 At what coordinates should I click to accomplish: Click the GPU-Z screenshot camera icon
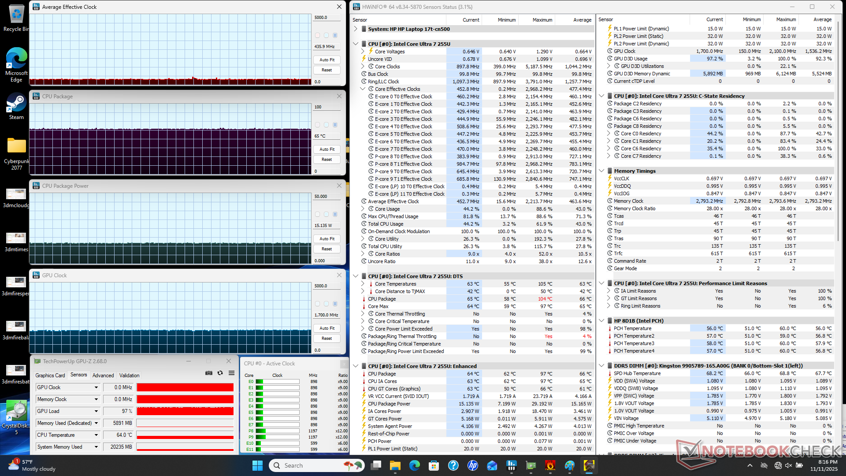click(x=209, y=373)
